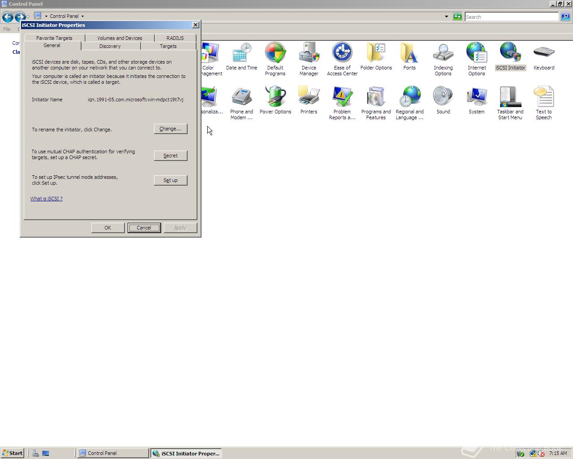Viewport: 573px width, 459px height.
Task: Switch to Control Panel taskbar button
Action: [113, 453]
